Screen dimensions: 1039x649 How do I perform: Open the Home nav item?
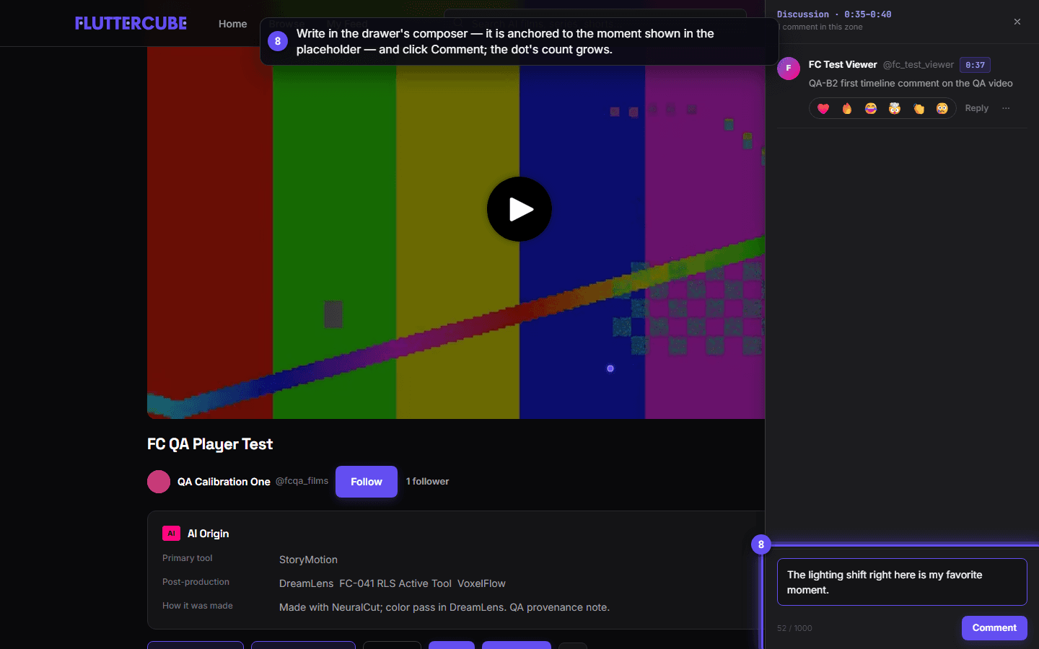(232, 24)
